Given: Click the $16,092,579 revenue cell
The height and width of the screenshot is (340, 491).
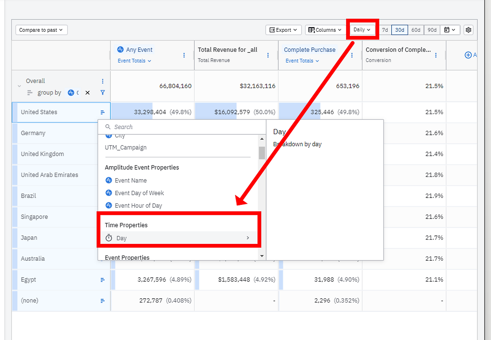Looking at the screenshot, I should (x=236, y=112).
